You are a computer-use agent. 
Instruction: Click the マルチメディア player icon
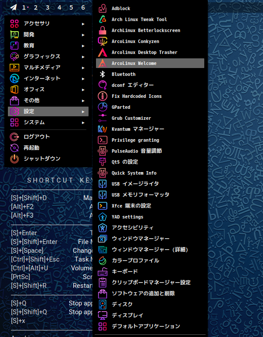(14, 68)
